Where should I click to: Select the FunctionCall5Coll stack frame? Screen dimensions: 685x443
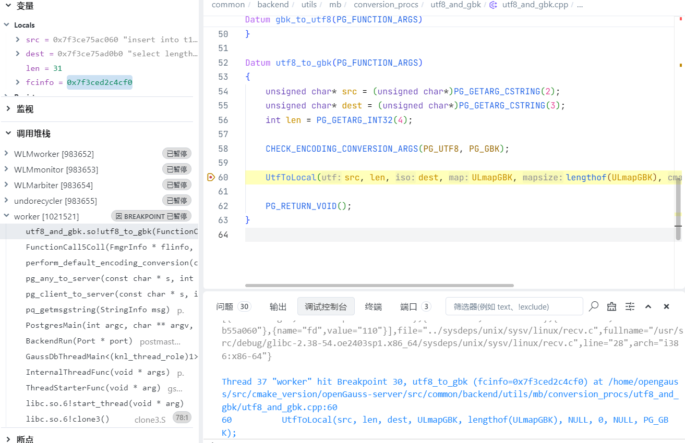tap(99, 247)
